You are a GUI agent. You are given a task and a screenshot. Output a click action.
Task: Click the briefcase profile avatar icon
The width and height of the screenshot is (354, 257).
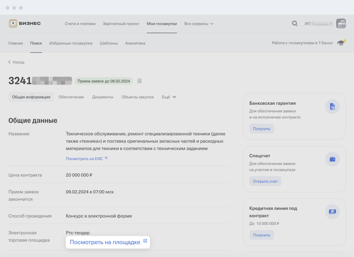341,23
